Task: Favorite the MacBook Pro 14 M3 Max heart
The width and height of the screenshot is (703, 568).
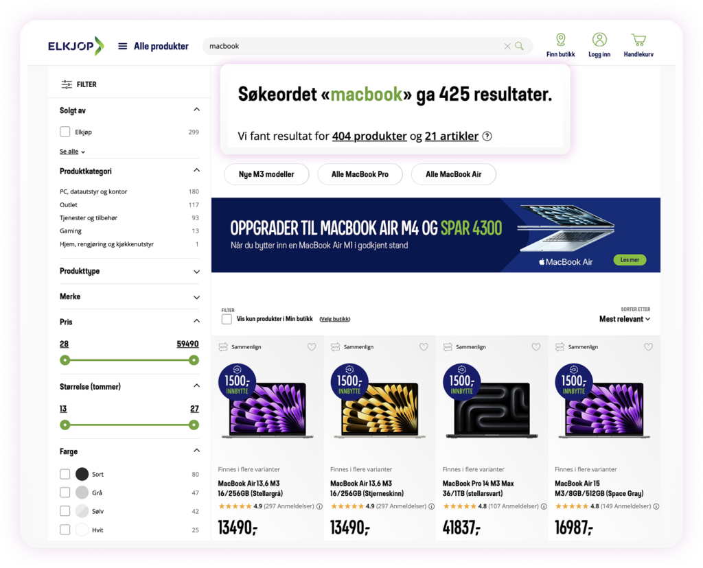Action: click(535, 346)
